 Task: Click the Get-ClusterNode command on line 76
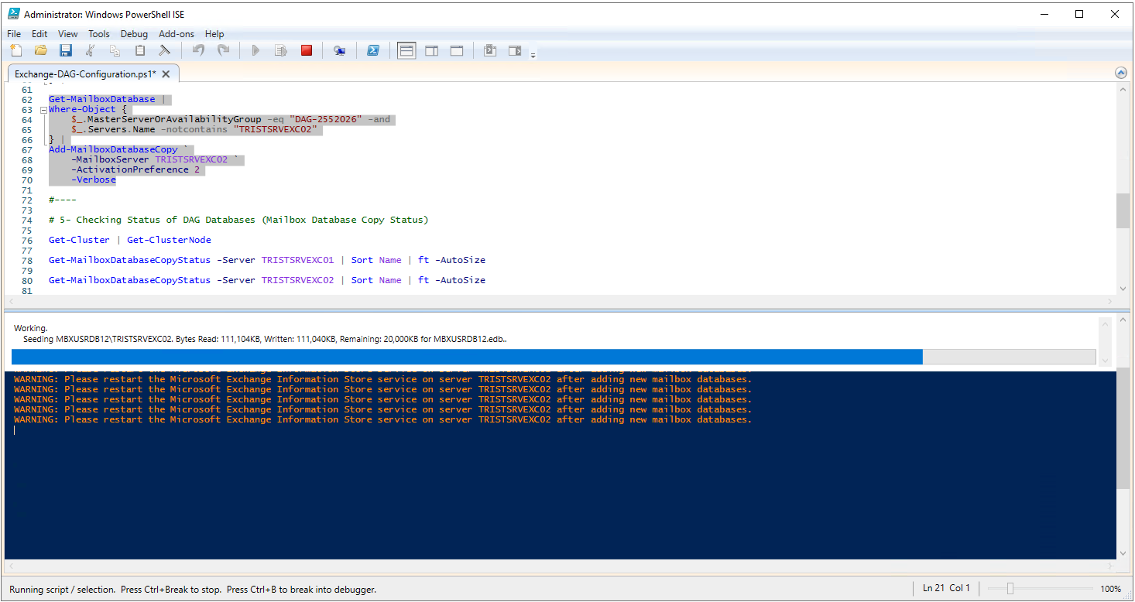169,240
